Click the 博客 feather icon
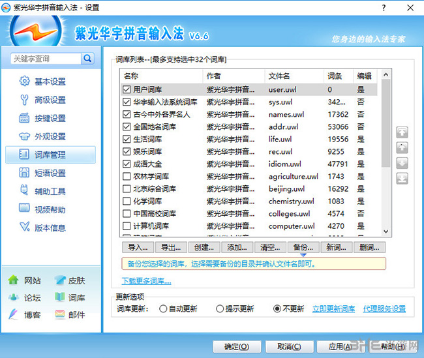Screen dimensions: 424x358 tap(13, 314)
